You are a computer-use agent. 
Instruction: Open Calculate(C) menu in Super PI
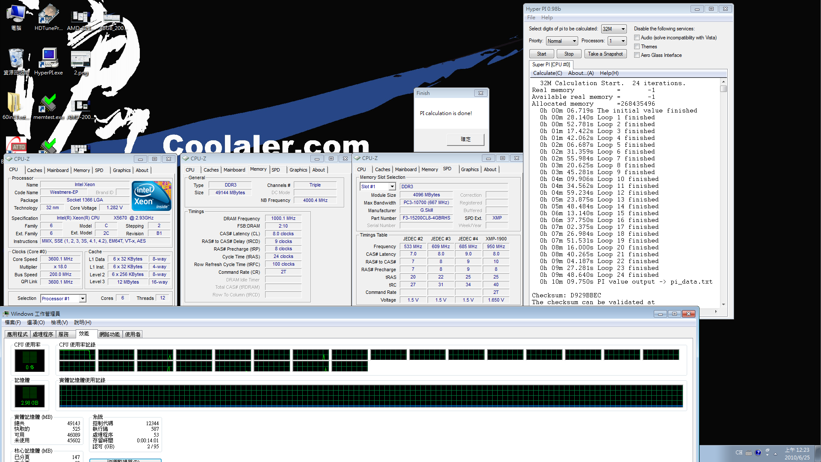[548, 73]
